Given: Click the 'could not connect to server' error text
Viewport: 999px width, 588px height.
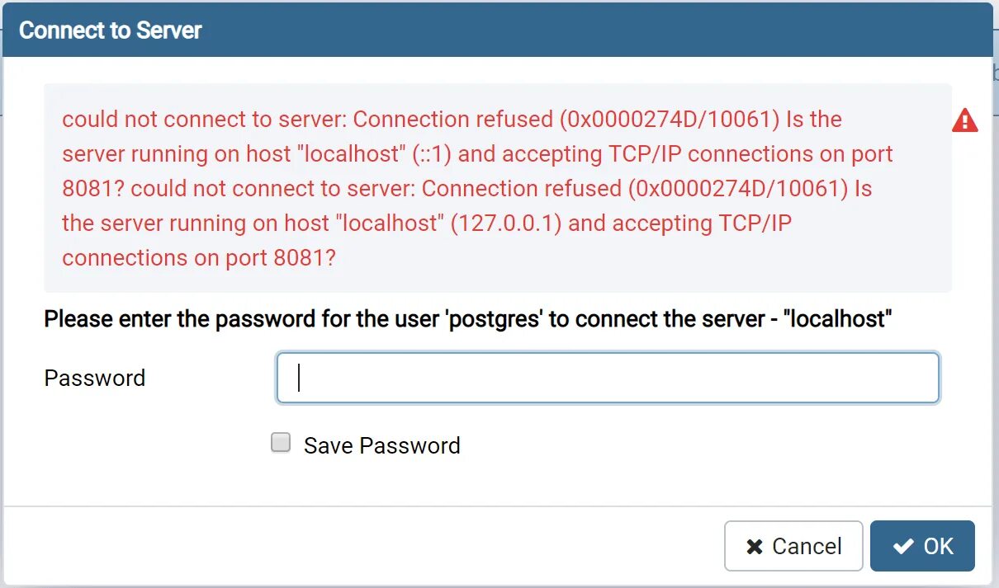Looking at the screenshot, I should point(205,120).
